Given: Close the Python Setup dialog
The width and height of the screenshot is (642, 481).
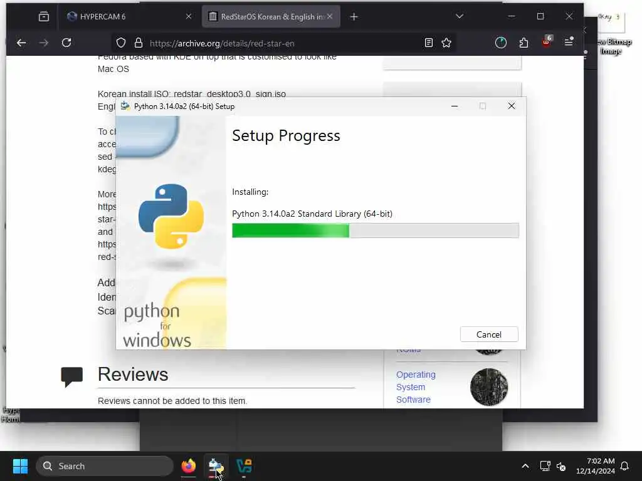Looking at the screenshot, I should 512,106.
